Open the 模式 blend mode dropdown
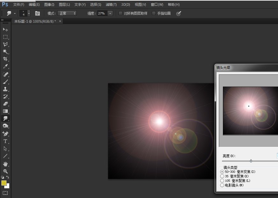The height and width of the screenshot is (198, 278). [x=68, y=13]
